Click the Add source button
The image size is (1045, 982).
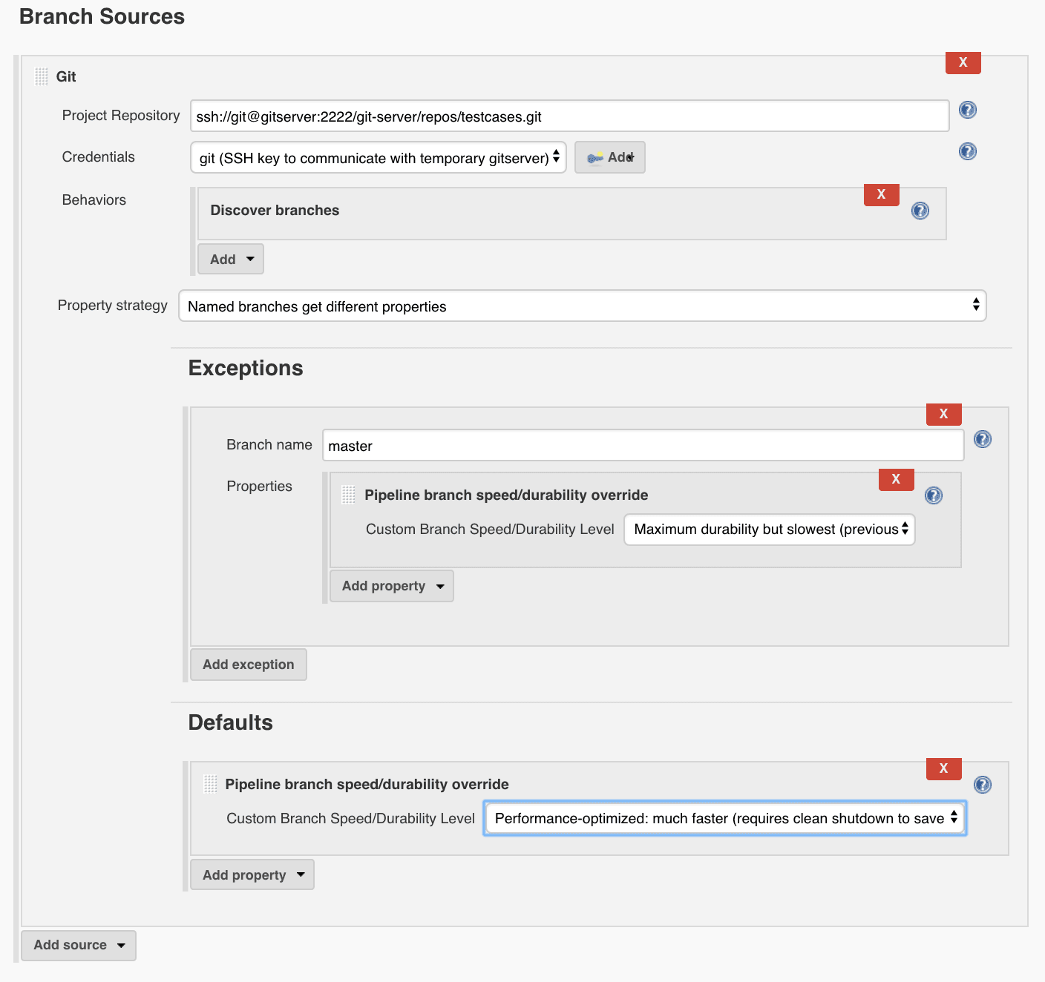point(79,945)
